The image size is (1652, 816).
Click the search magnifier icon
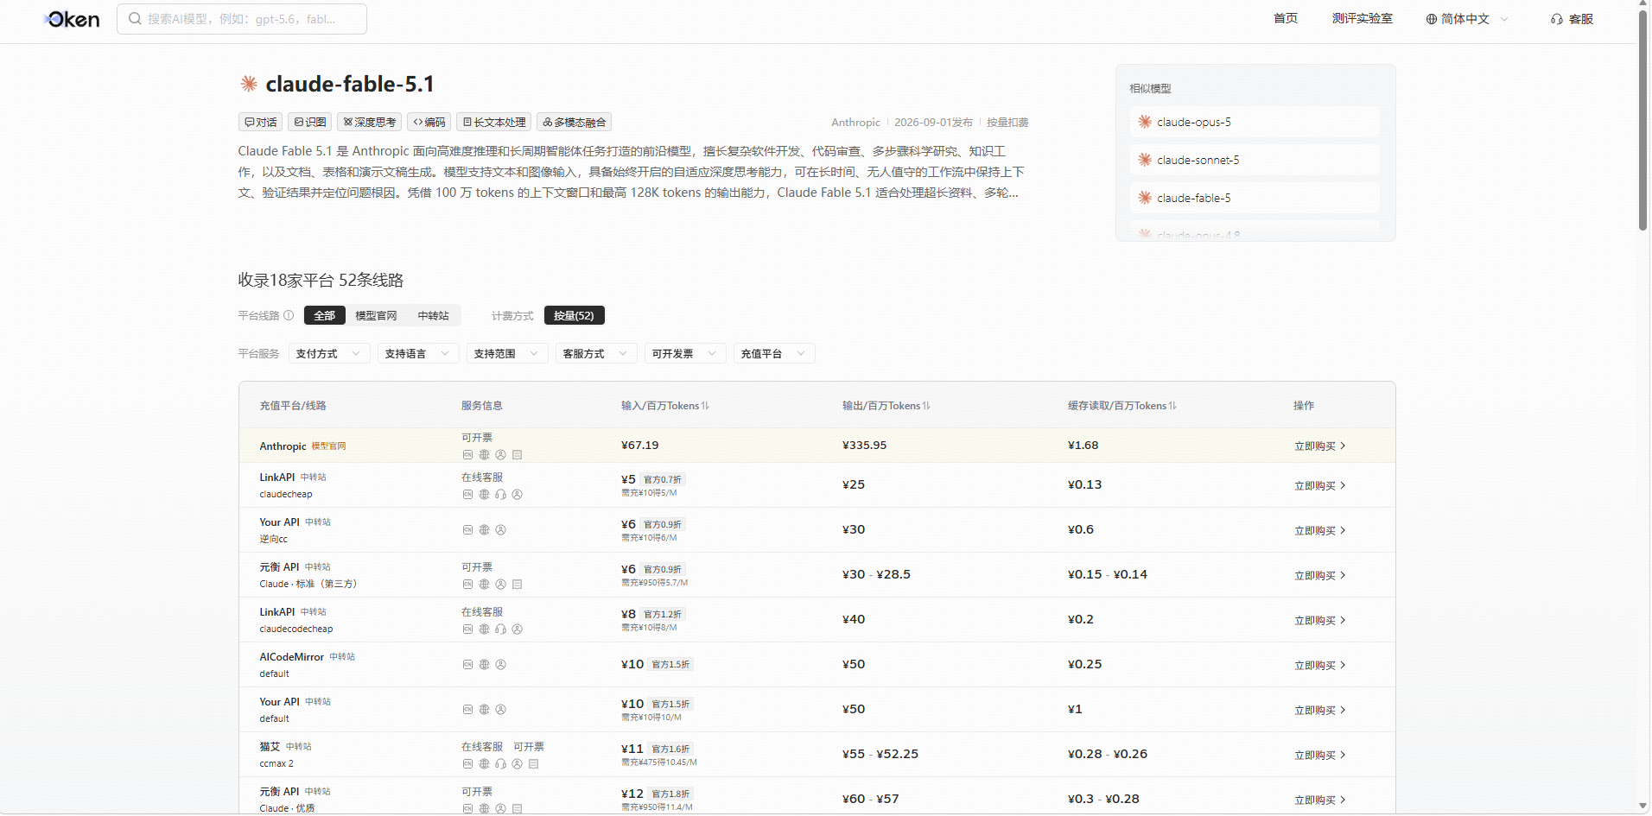click(x=135, y=18)
